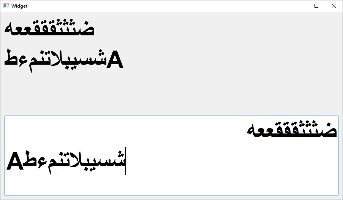343x200 pixels.
Task: Minimize the Widget window
Action: (299, 6)
